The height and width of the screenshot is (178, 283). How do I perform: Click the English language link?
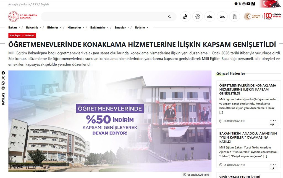click(44, 4)
